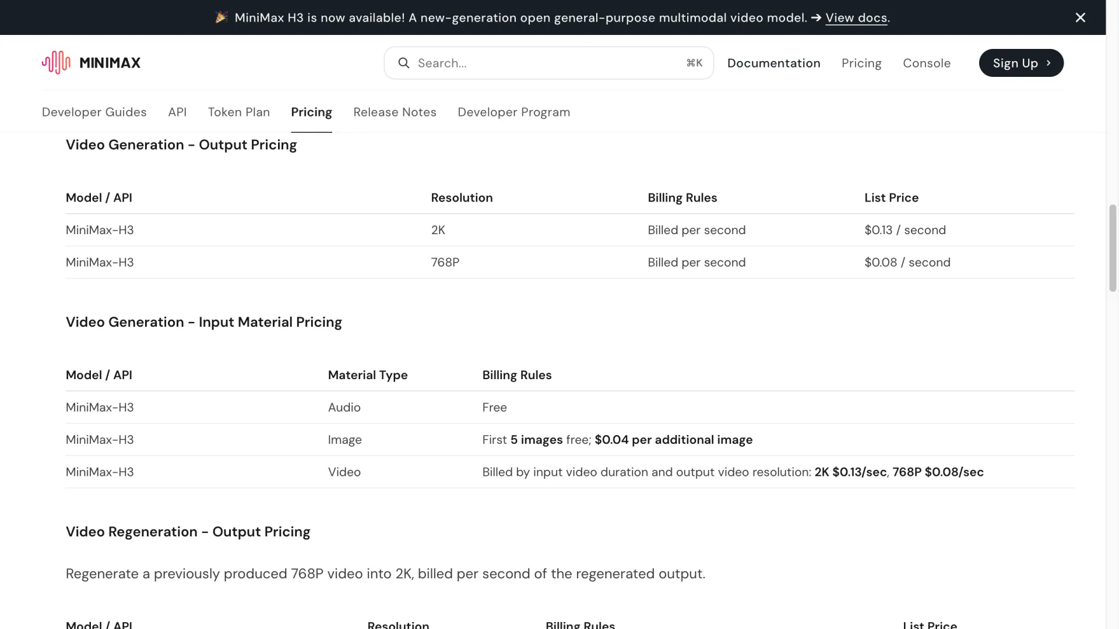Click the 'Free' billing rule cell

tap(494, 407)
